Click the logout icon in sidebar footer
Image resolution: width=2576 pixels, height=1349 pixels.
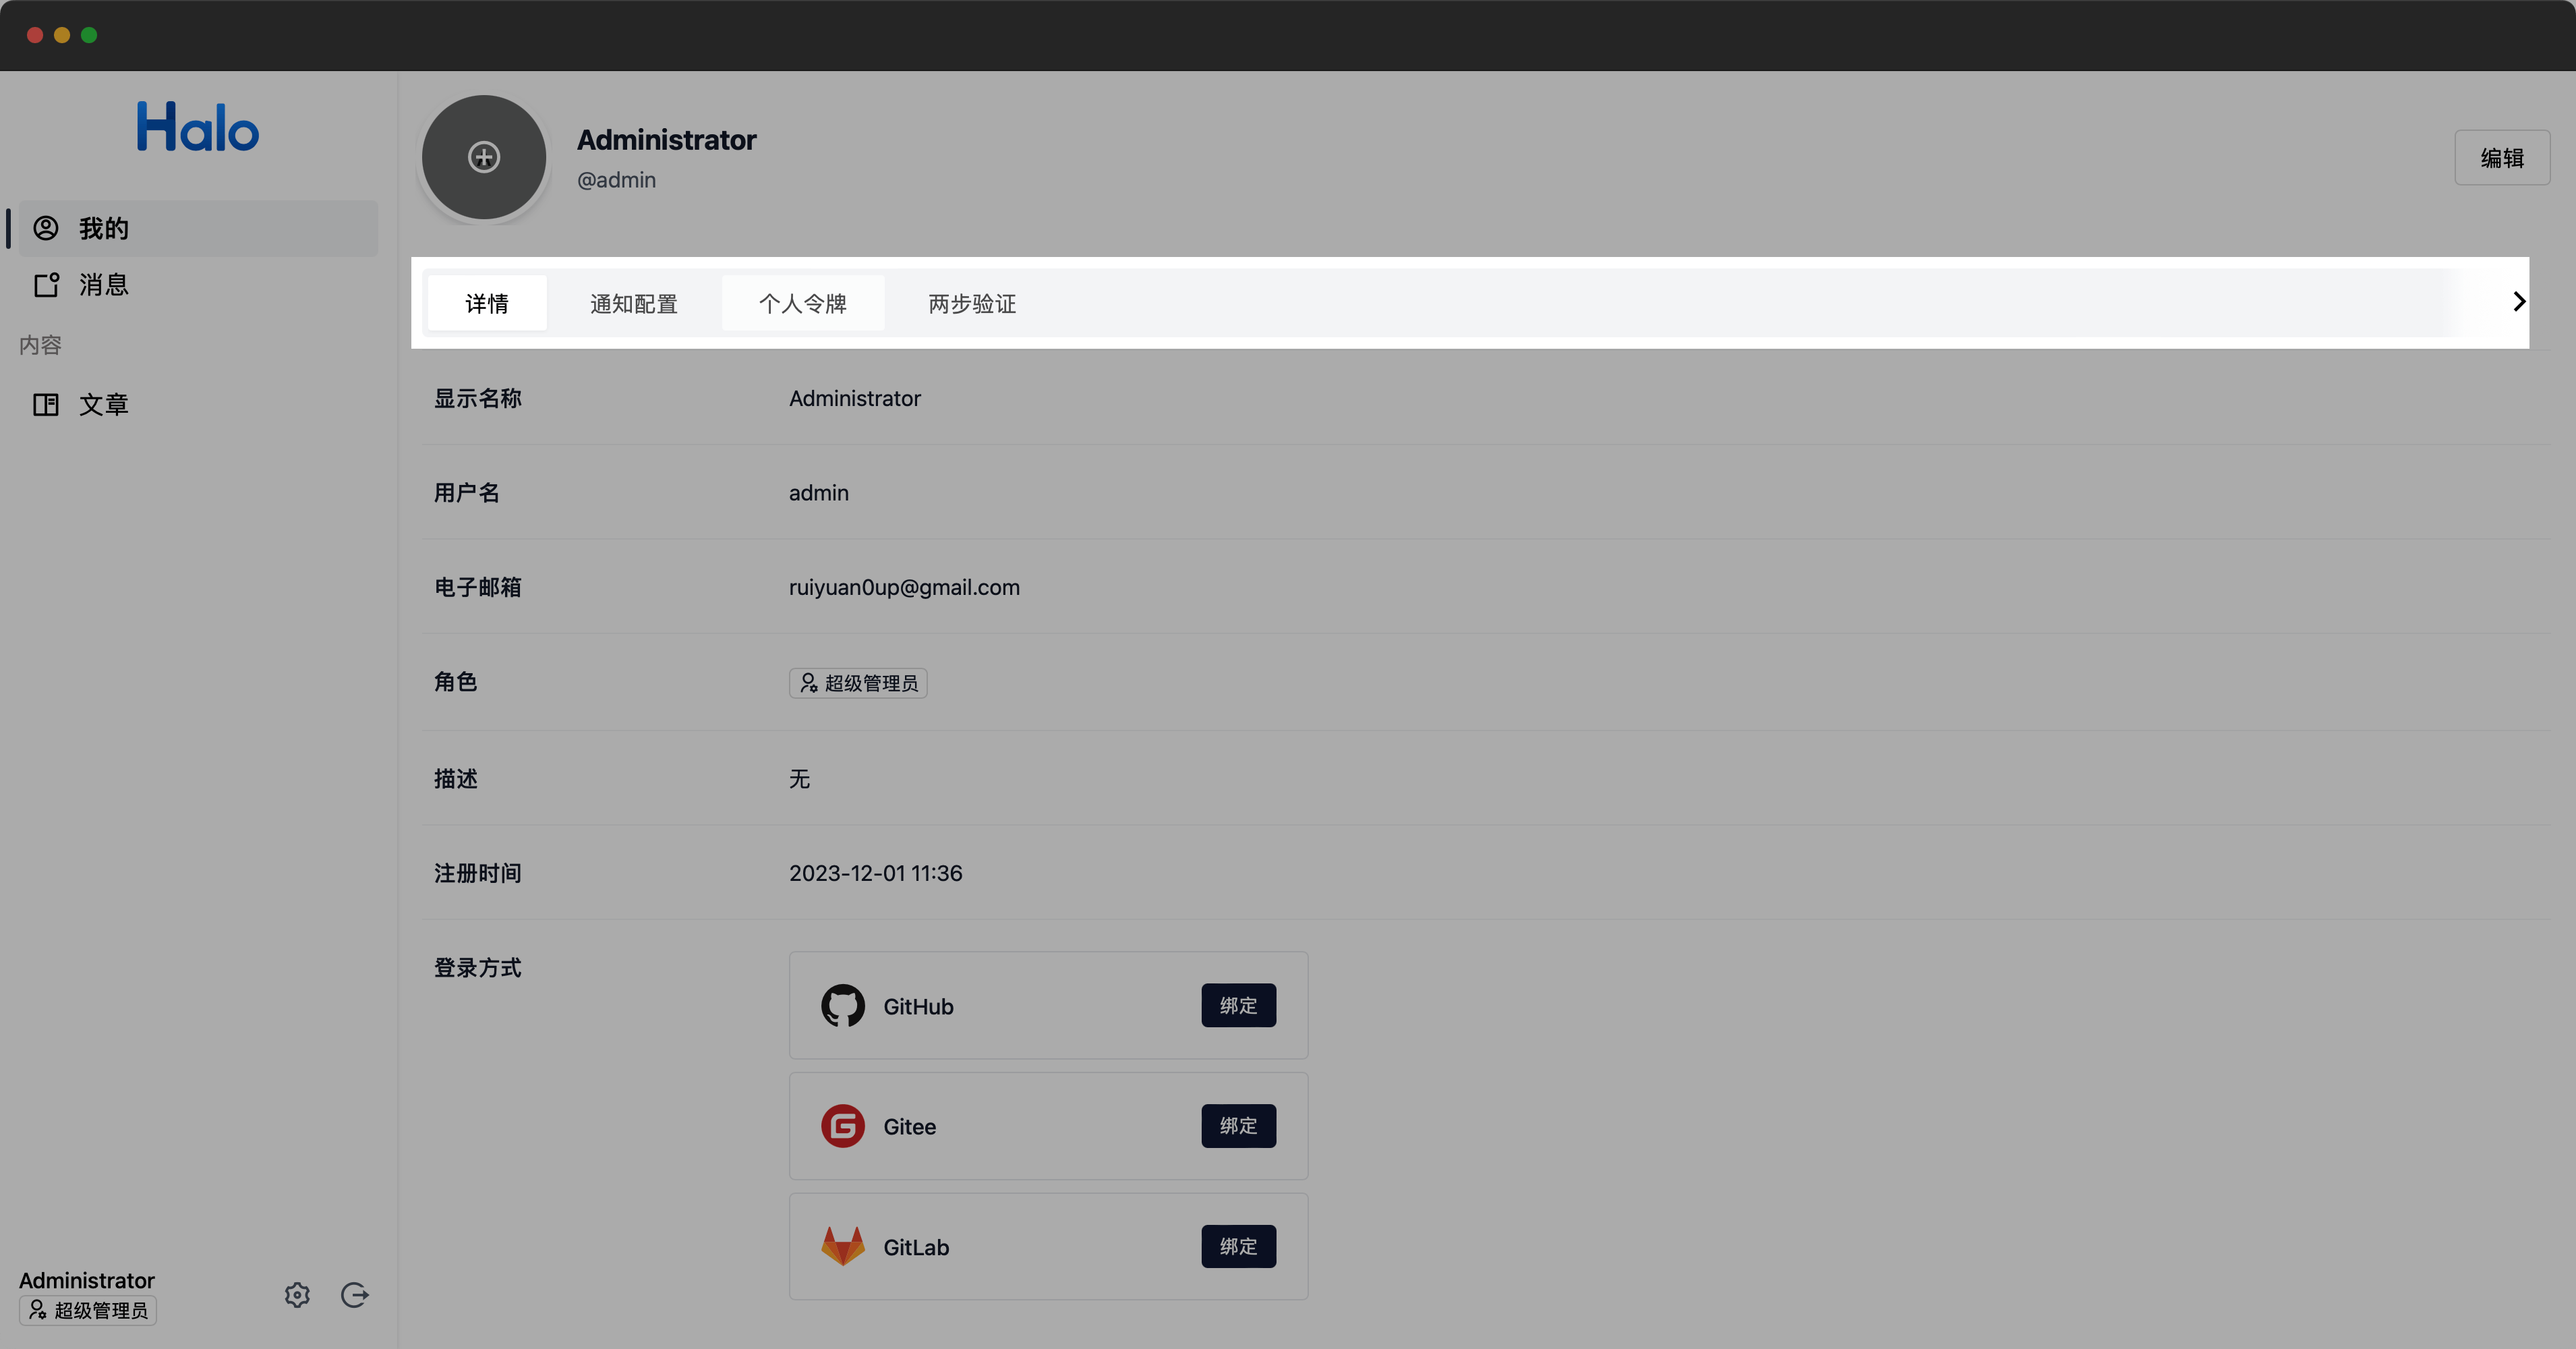point(355,1295)
